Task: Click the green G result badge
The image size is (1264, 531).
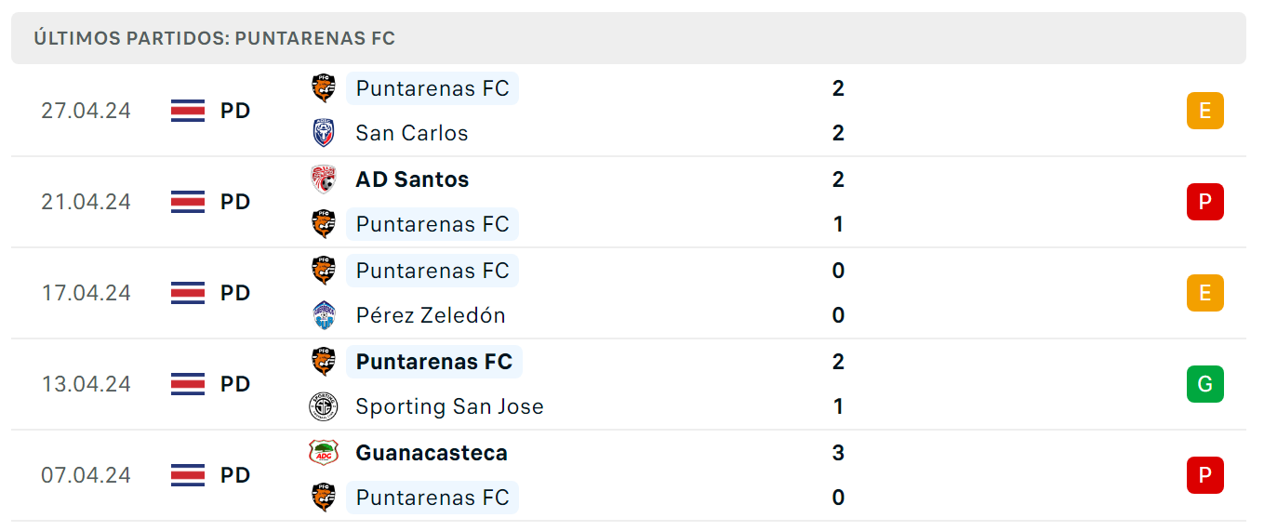Action: pyautogui.click(x=1204, y=384)
